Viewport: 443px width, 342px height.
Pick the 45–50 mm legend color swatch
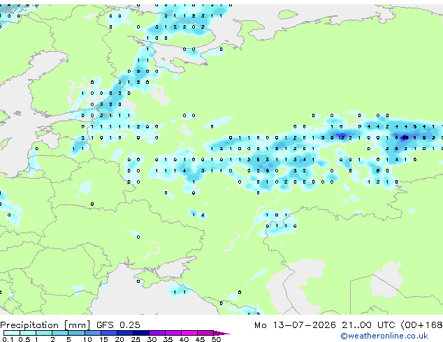(205, 333)
